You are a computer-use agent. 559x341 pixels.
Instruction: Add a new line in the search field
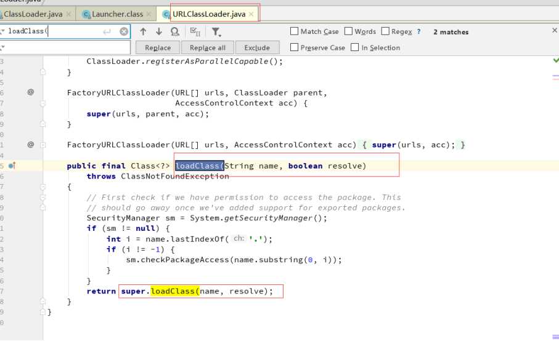[x=107, y=31]
